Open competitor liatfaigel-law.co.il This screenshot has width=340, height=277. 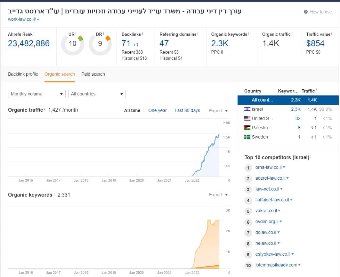tap(272, 200)
